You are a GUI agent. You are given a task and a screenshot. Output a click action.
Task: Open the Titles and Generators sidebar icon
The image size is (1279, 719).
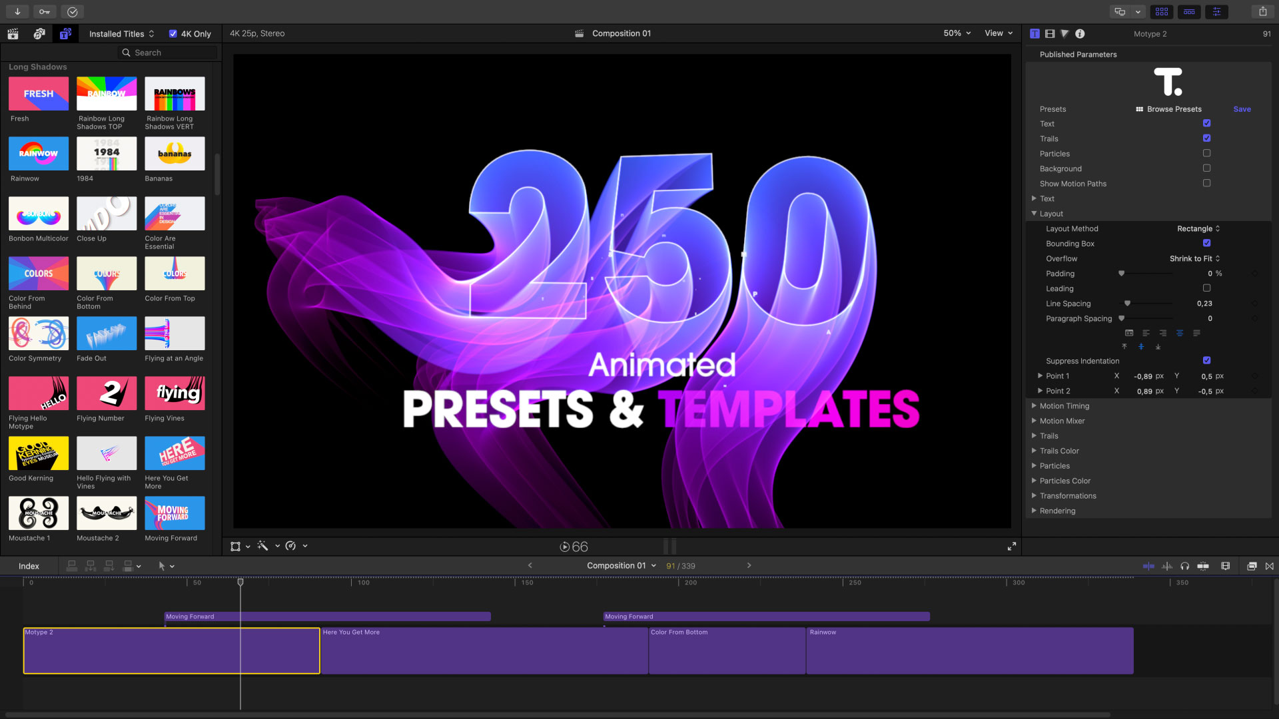[65, 33]
